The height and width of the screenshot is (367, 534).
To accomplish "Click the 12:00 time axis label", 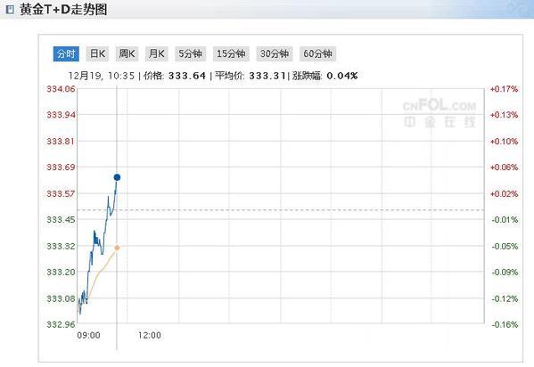I will tap(150, 335).
